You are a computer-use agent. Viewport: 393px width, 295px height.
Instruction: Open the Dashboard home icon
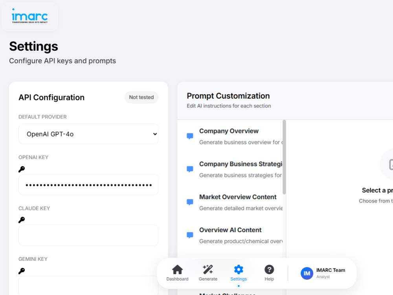[x=178, y=270]
